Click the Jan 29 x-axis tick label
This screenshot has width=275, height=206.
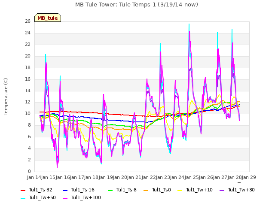[x=249, y=177]
